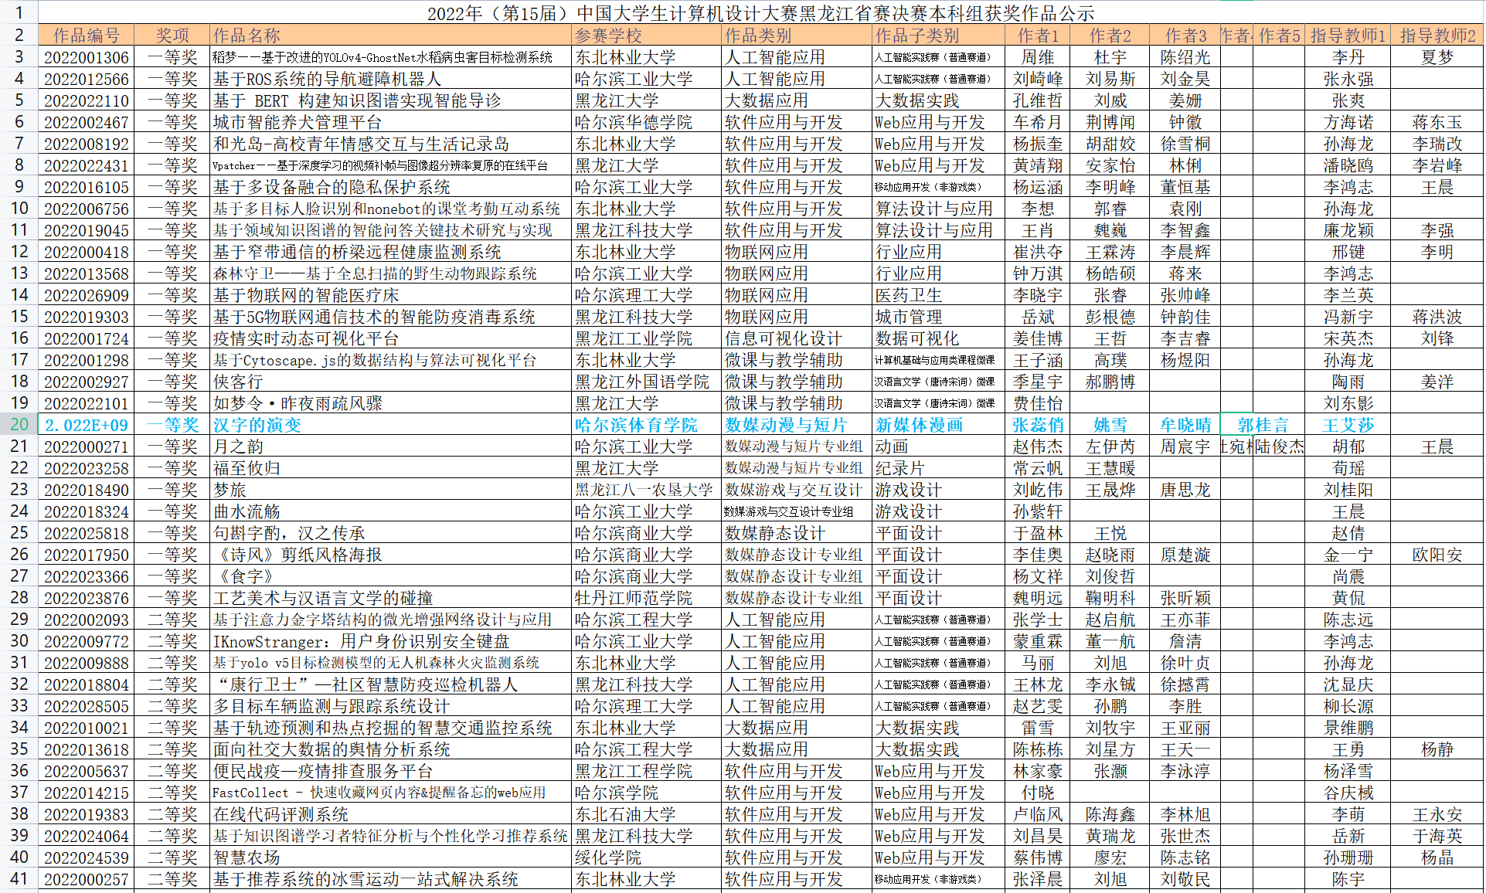Select the 黑龙江八一农垦大学 cell
Viewport: 1486px width, 893px height.
644,490
